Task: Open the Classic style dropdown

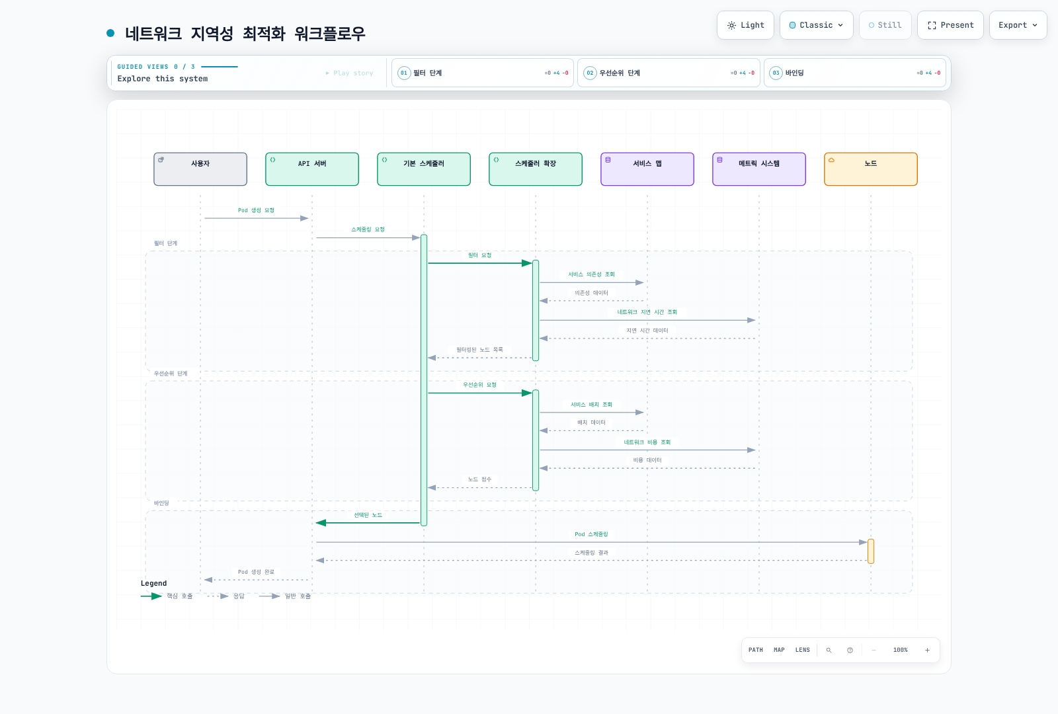Action: tap(816, 25)
